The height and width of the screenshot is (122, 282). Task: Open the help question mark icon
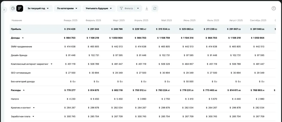[273, 8]
